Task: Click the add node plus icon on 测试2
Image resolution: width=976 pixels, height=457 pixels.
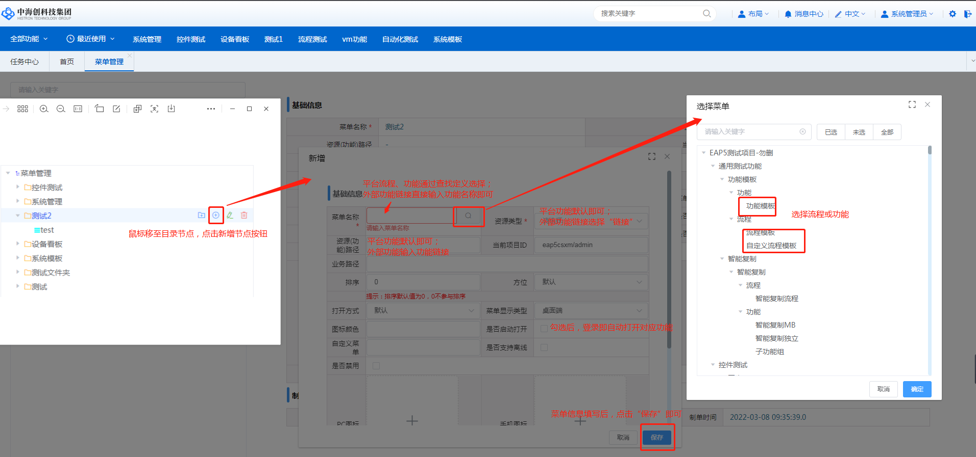Action: click(216, 216)
